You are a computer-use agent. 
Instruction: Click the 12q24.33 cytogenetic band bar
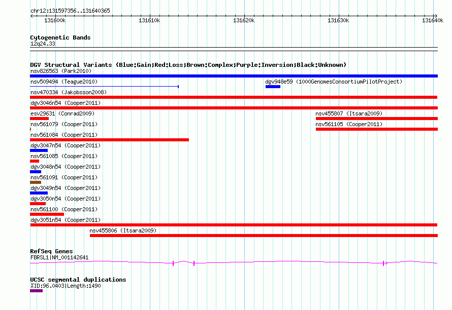234,49
